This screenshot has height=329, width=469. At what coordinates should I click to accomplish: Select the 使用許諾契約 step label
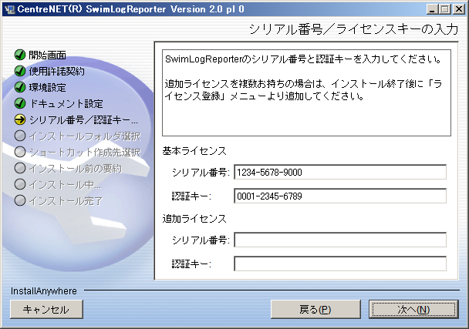56,71
